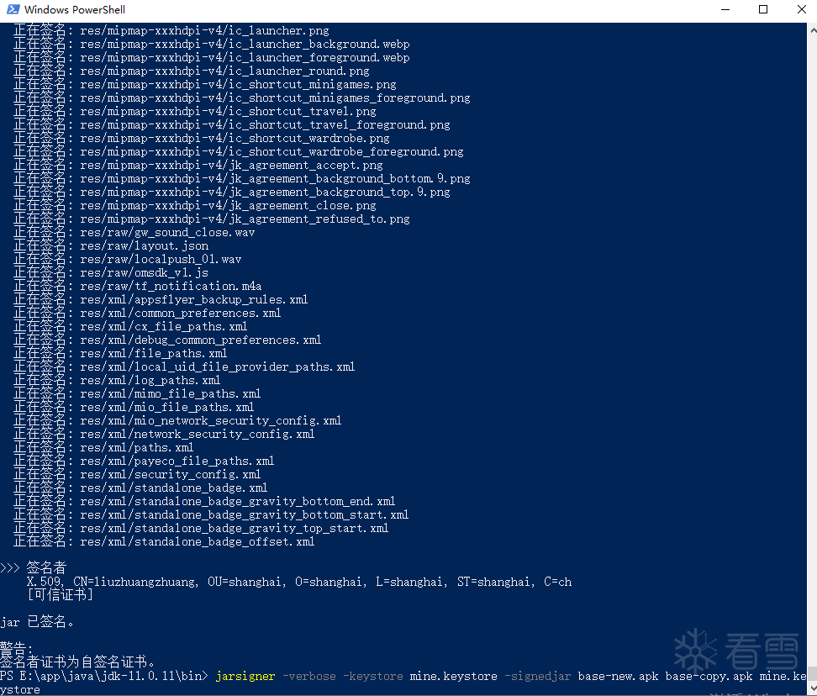Click 'standalone_badge_offset.xml' line

164,542
